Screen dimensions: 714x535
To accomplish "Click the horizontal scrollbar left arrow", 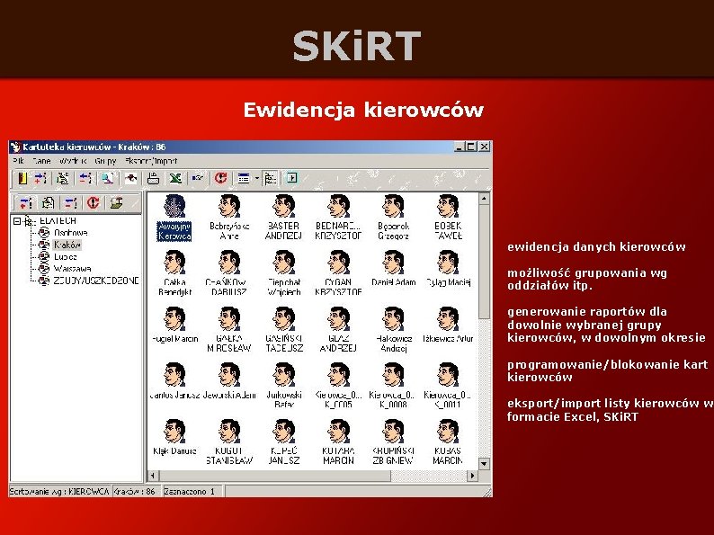I will (x=153, y=476).
